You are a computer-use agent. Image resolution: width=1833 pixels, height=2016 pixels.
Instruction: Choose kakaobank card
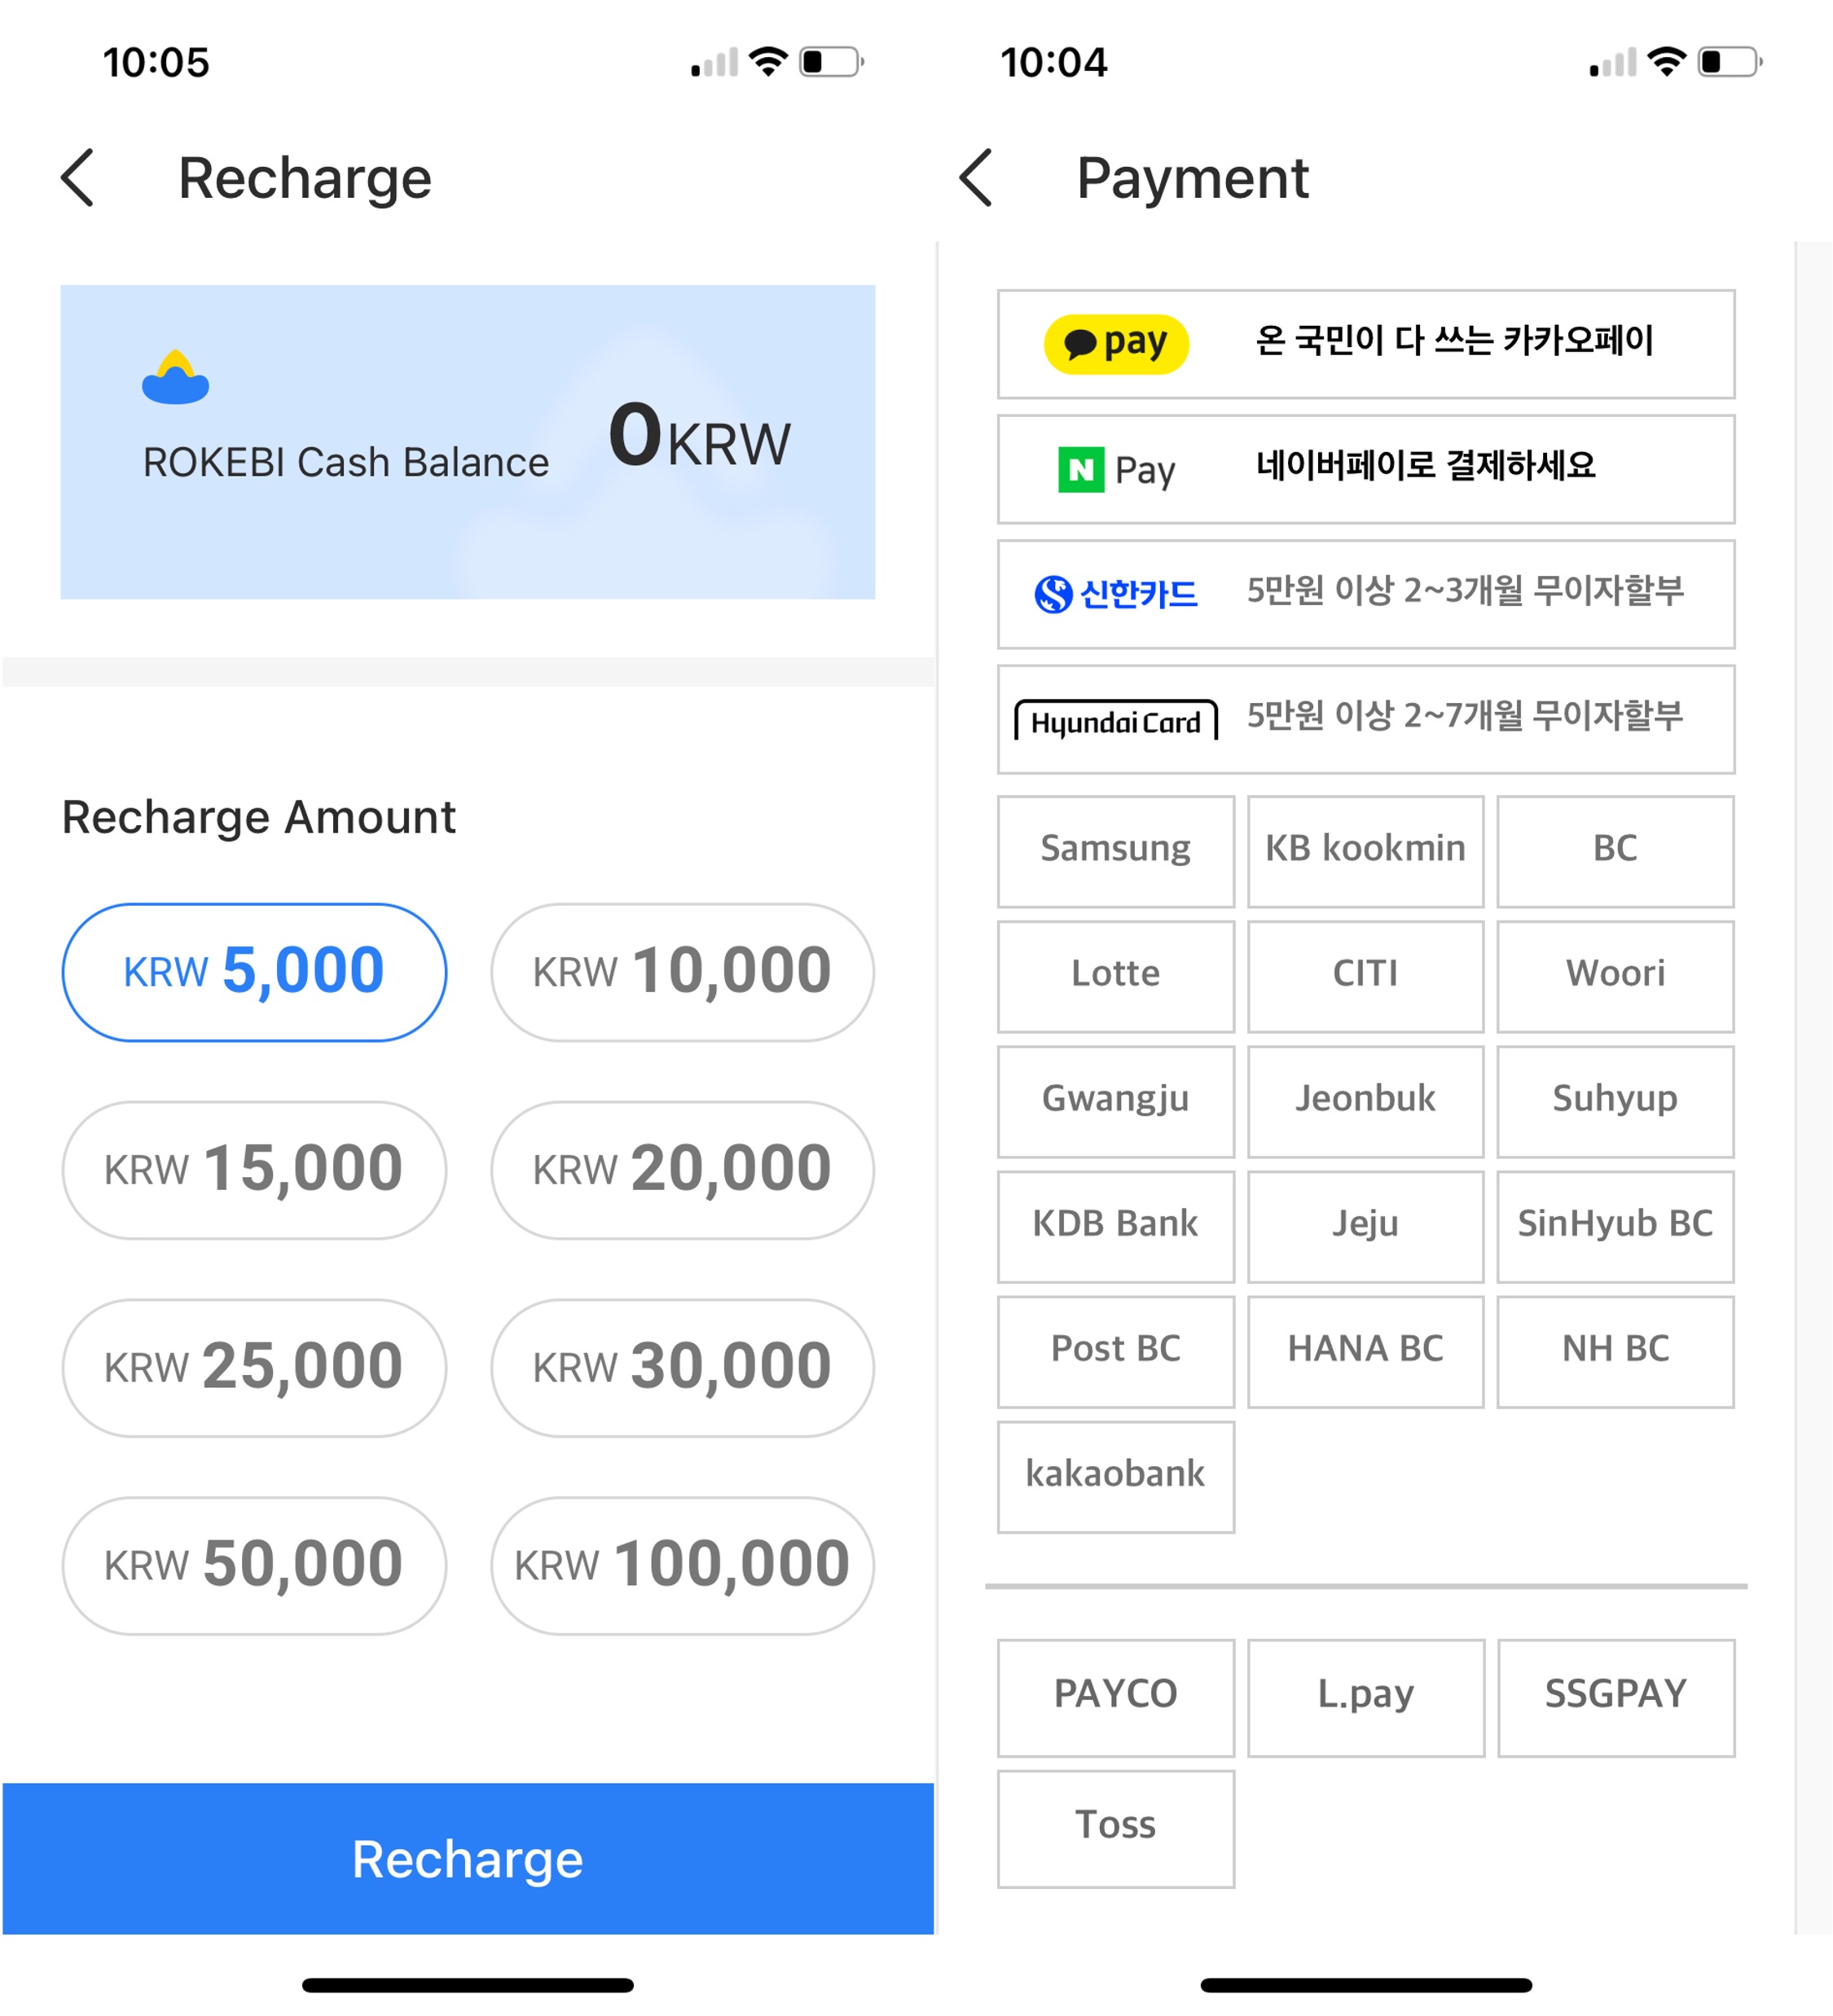point(1116,1477)
